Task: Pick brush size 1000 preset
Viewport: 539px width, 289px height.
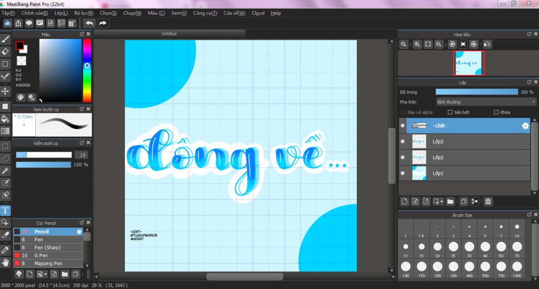Action: [517, 268]
